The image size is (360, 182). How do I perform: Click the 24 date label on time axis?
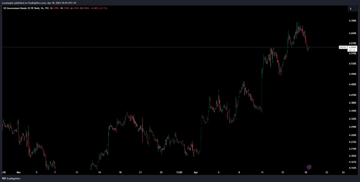(343, 172)
